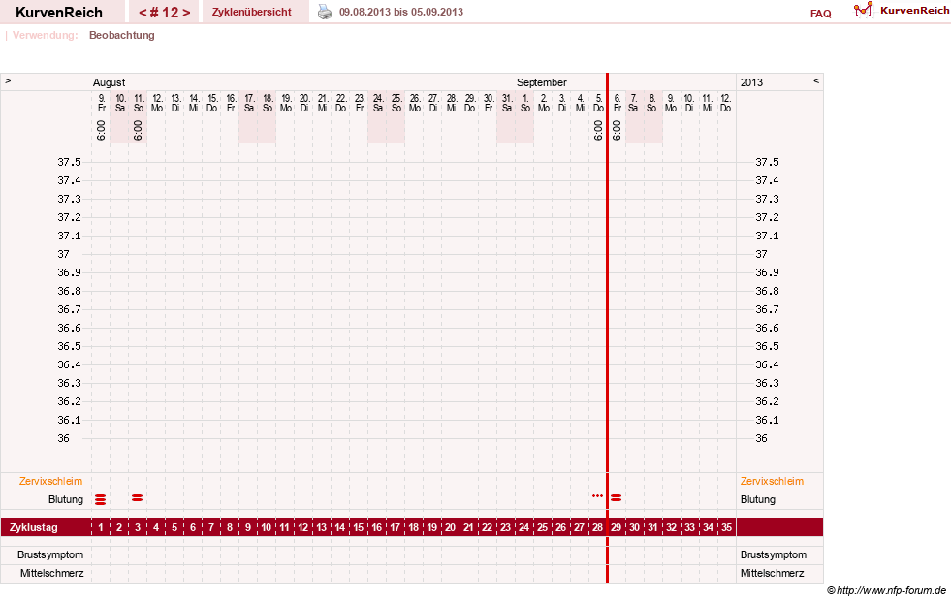The height and width of the screenshot is (602, 951).
Task: Open the KurvenReich logo link
Action: [x=902, y=11]
